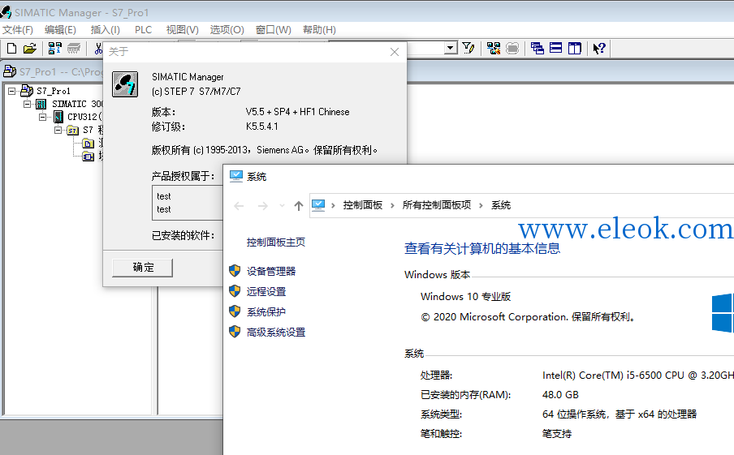Select the CPU312 module icon in tree
Image resolution: width=734 pixels, height=455 pixels.
[58, 117]
